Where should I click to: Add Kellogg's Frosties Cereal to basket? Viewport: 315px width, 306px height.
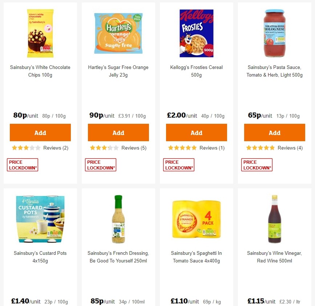[196, 132]
